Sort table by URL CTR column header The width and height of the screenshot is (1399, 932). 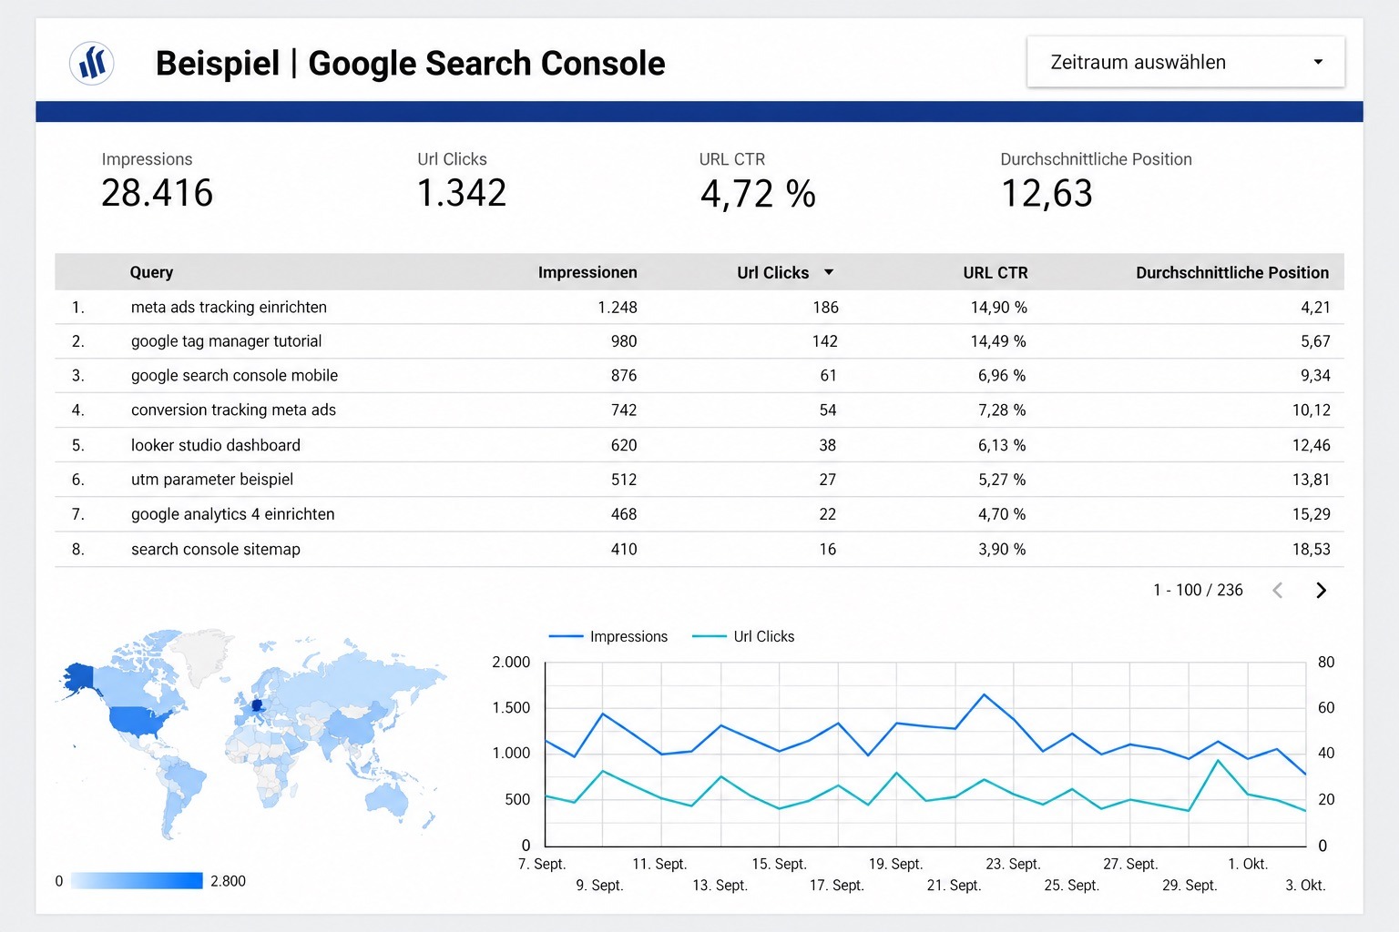996,272
